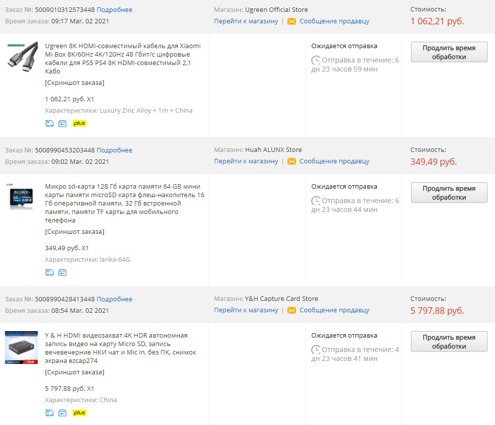
Task: Click envelope icon for Y&H Capture Card Store
Action: [x=291, y=310]
